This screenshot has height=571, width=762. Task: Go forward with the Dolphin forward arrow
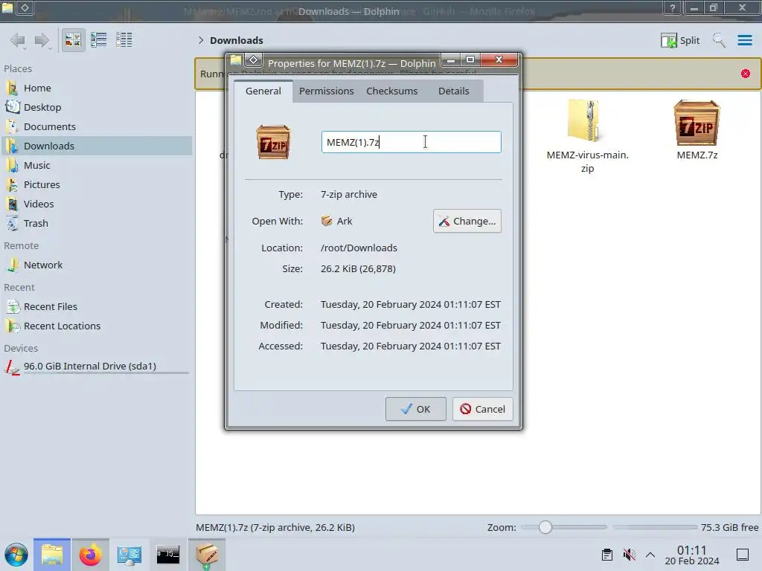click(42, 40)
